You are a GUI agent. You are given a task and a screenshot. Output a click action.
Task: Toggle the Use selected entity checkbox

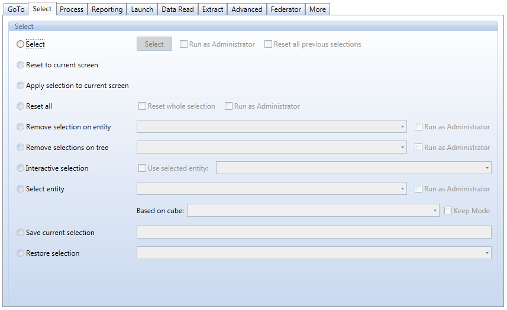tap(142, 168)
